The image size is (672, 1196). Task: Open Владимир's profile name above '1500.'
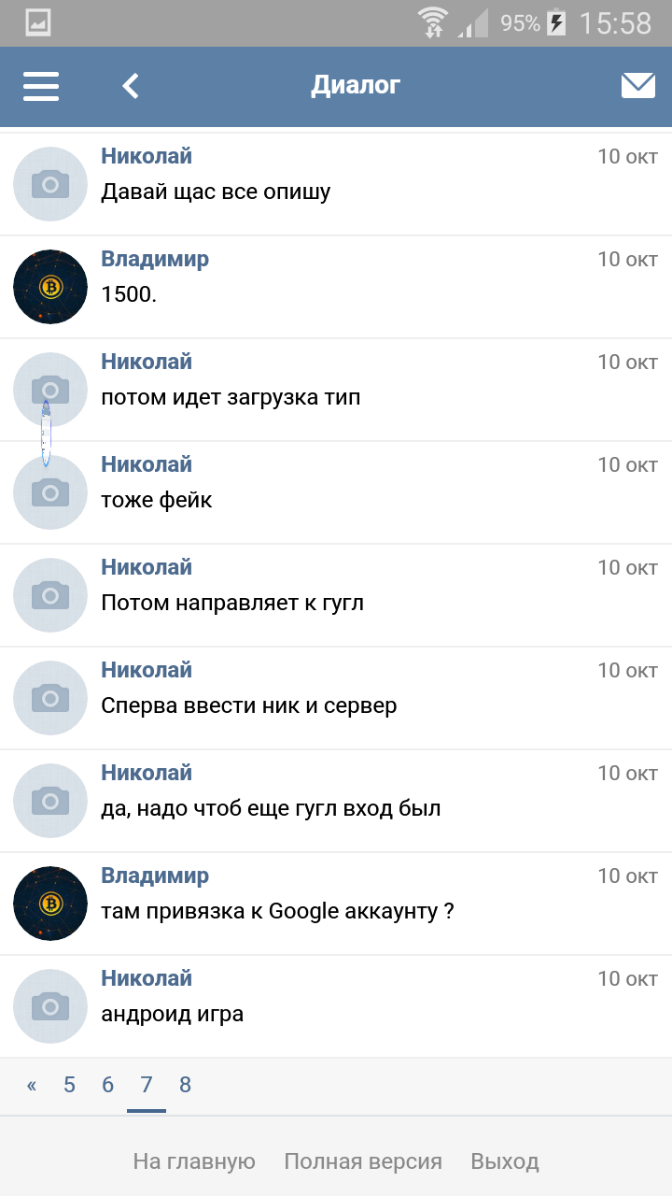point(155,259)
